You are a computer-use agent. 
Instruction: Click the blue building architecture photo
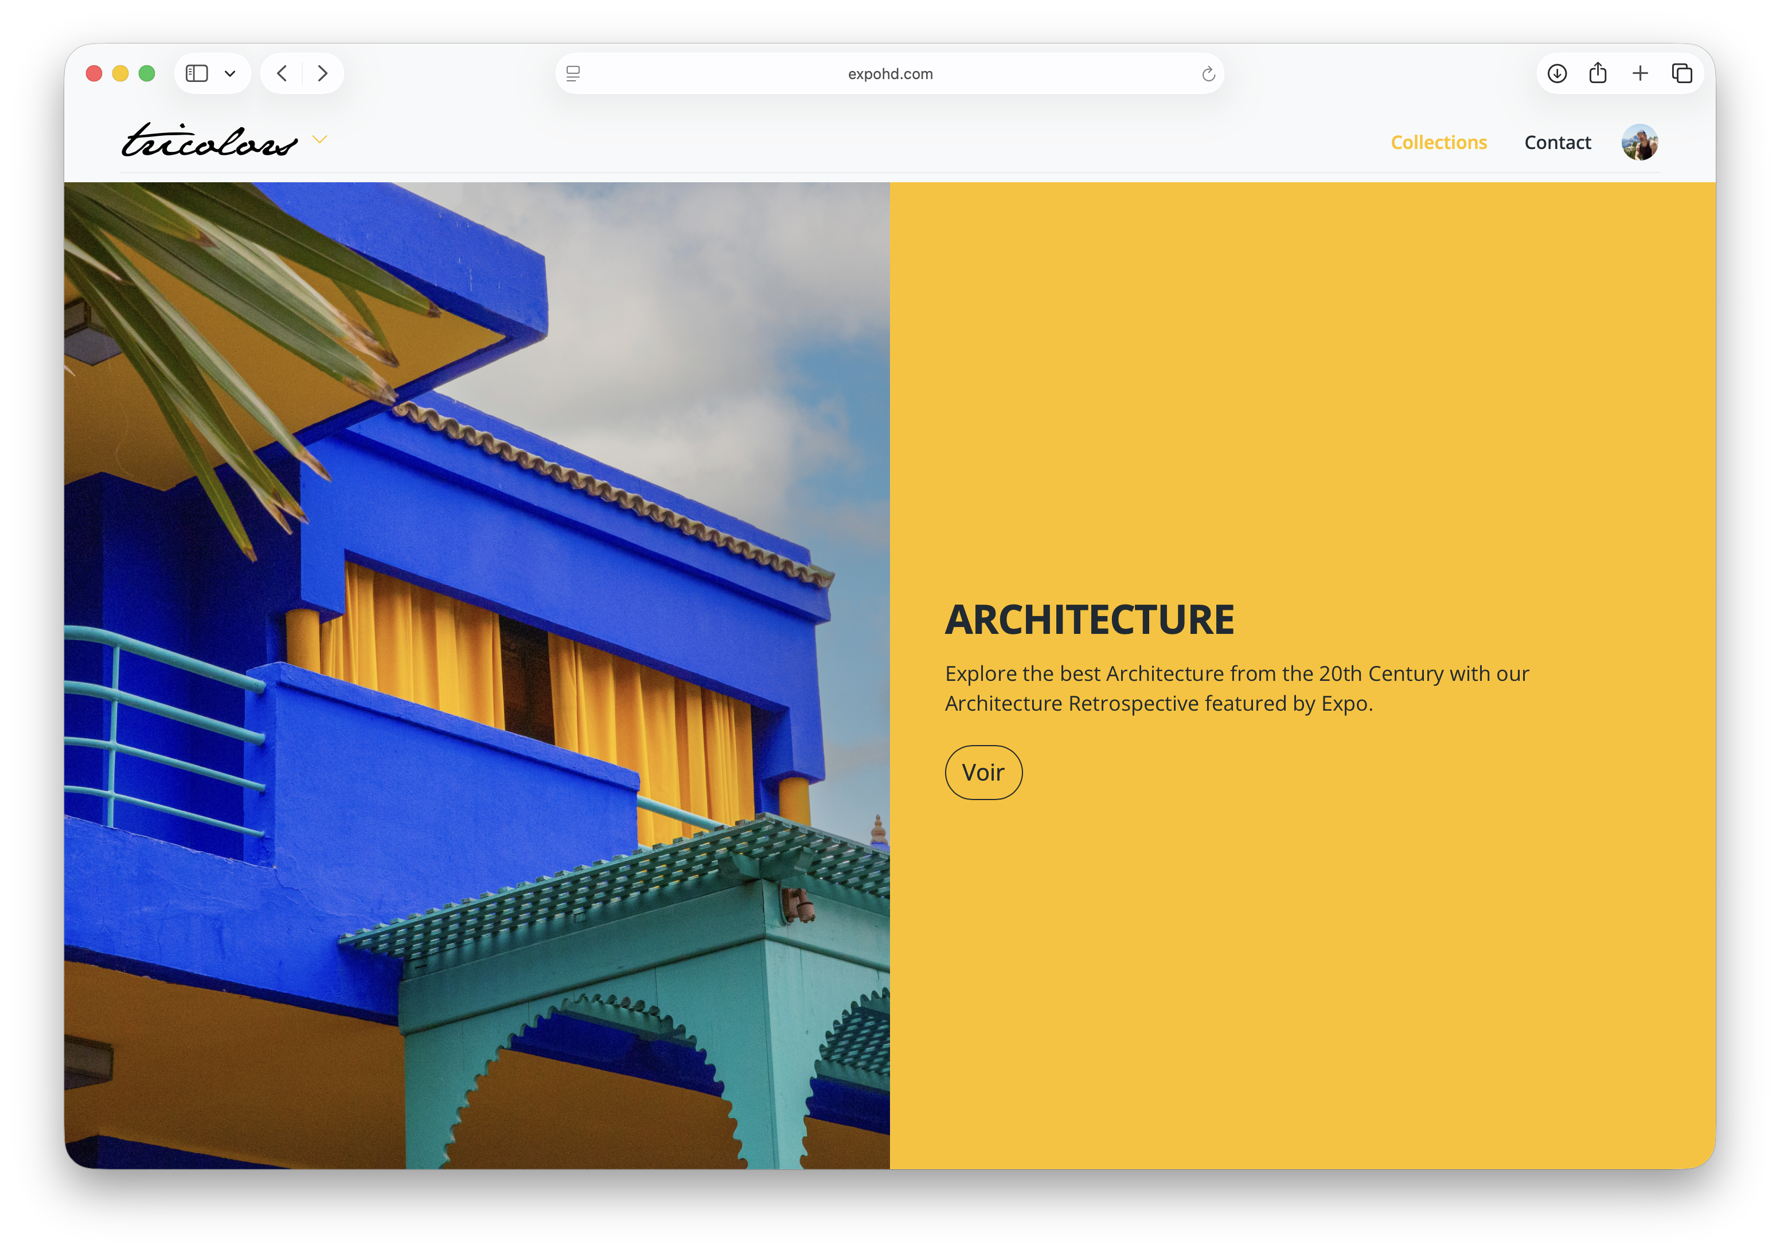[477, 674]
